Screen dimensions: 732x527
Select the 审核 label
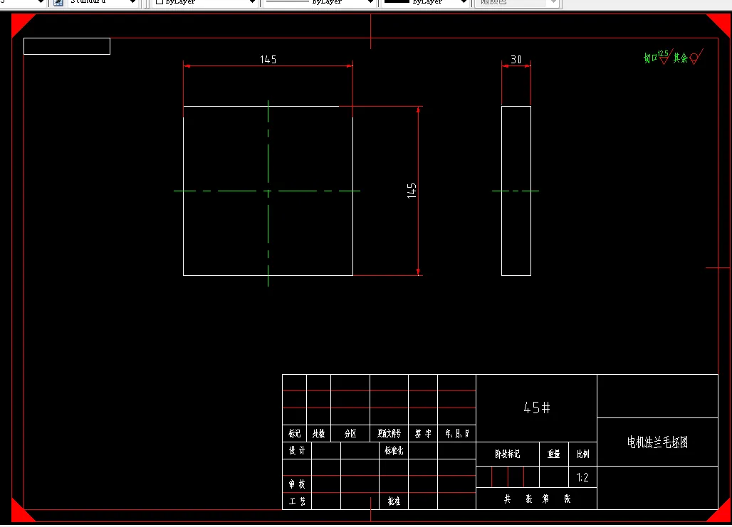tap(297, 484)
